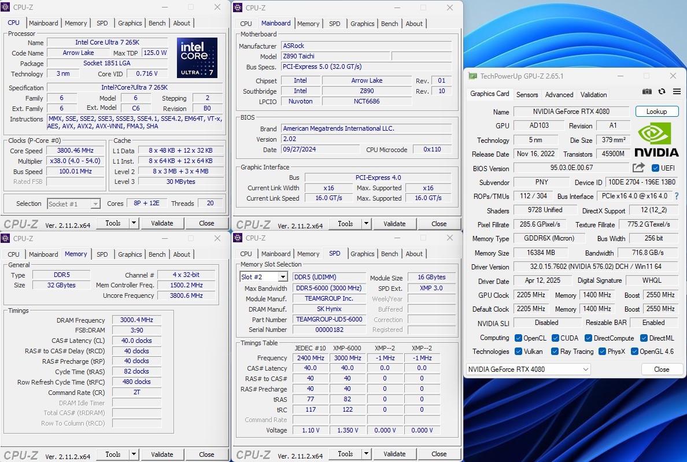
Task: Click the title bar icon of the CPU-Z processor window
Action: tap(5, 7)
